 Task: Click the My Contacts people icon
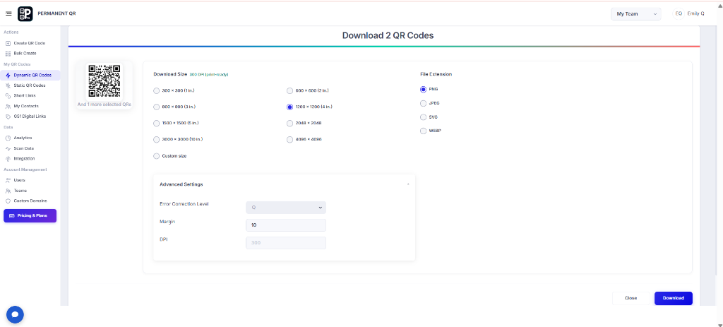(x=8, y=106)
